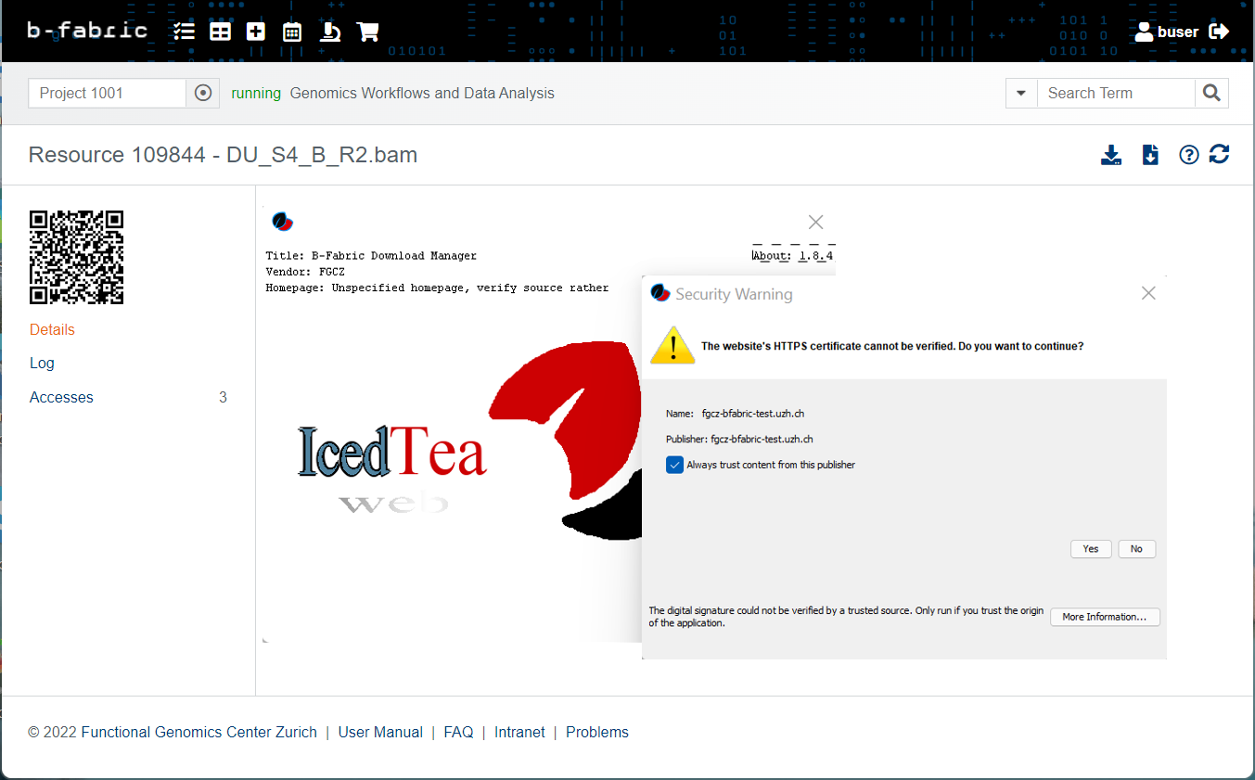
Task: Click the b-fabric logo
Action: tap(87, 31)
